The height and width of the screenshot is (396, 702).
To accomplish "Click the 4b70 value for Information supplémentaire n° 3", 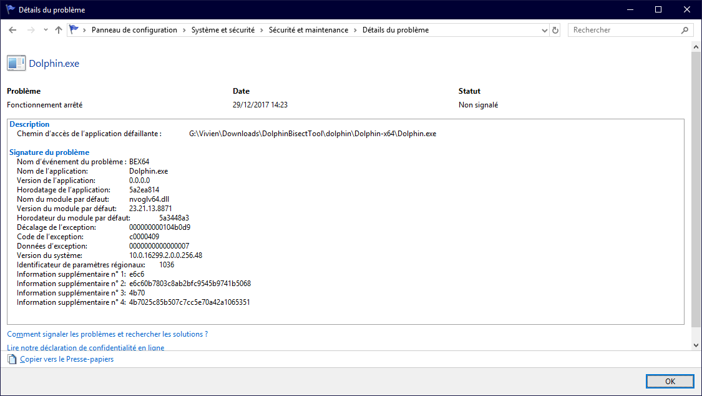I will point(137,293).
